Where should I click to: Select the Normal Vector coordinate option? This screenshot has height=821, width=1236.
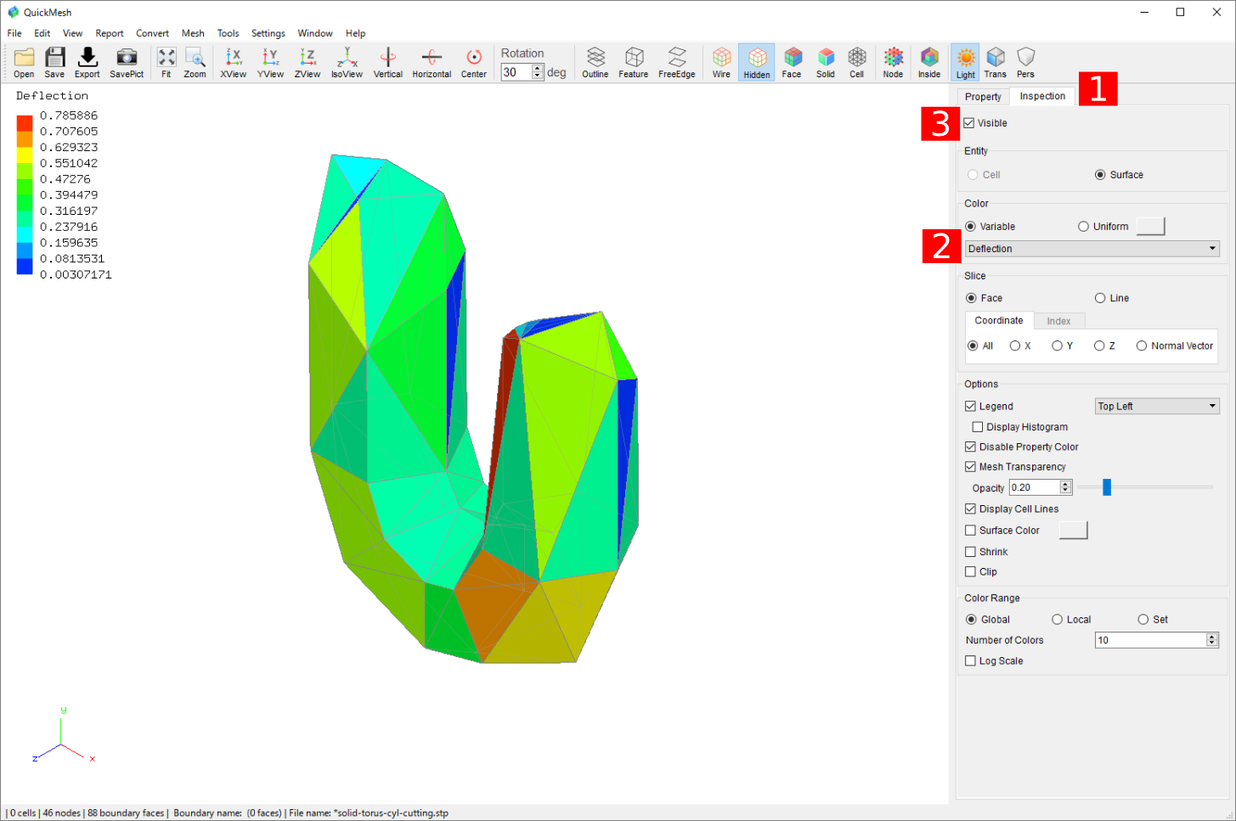coord(1142,346)
